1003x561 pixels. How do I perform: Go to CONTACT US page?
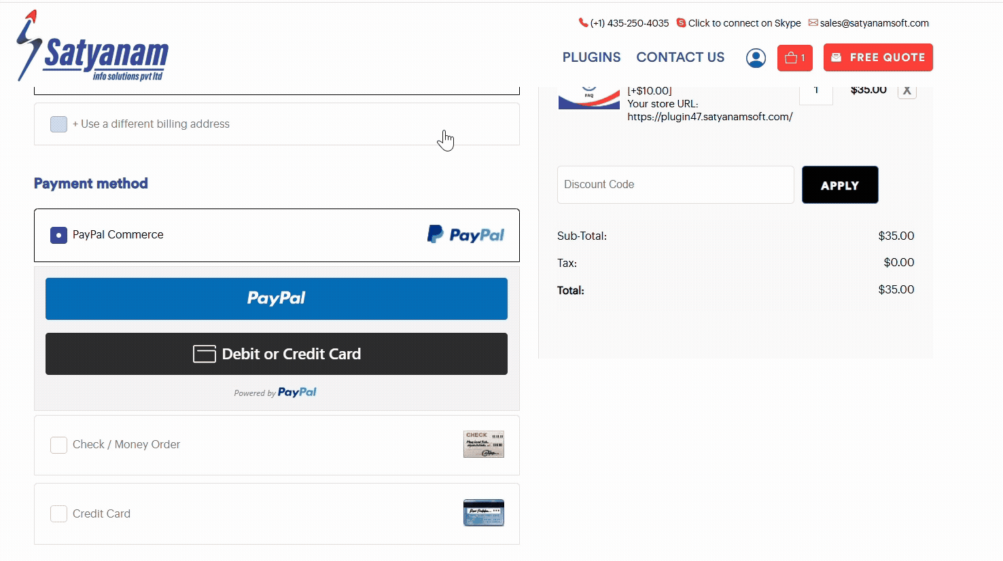coord(680,58)
